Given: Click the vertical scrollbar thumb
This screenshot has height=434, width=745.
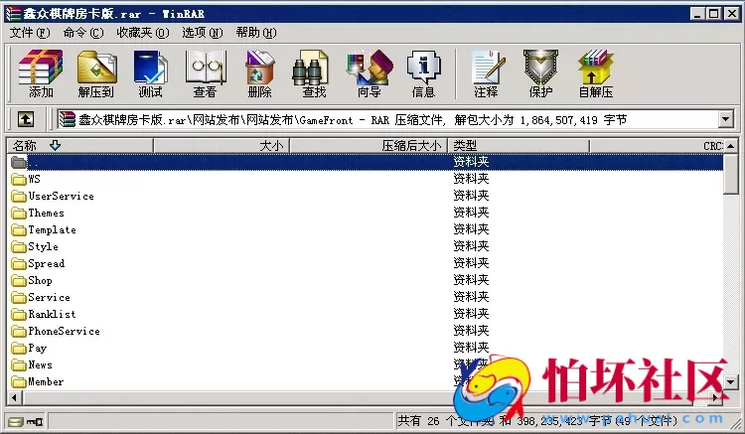Looking at the screenshot, I should coord(731,174).
